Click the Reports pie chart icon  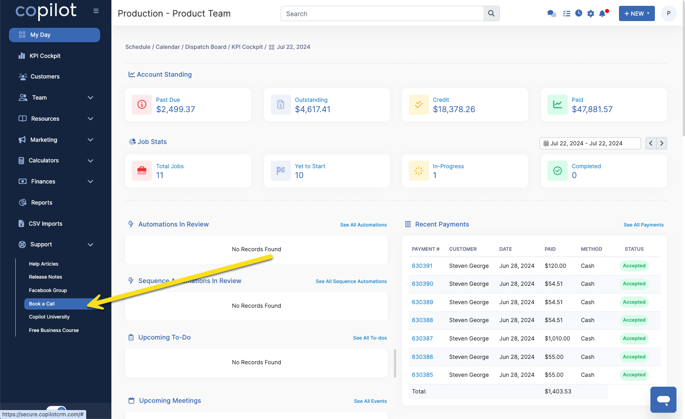point(23,202)
